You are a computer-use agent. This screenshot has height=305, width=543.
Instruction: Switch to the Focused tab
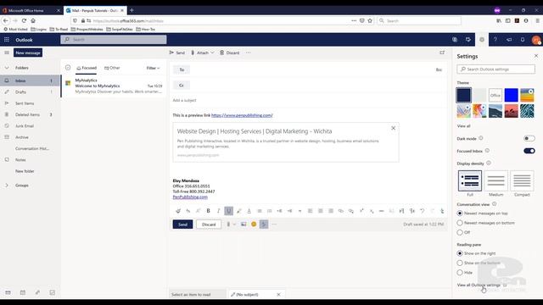pyautogui.click(x=87, y=68)
